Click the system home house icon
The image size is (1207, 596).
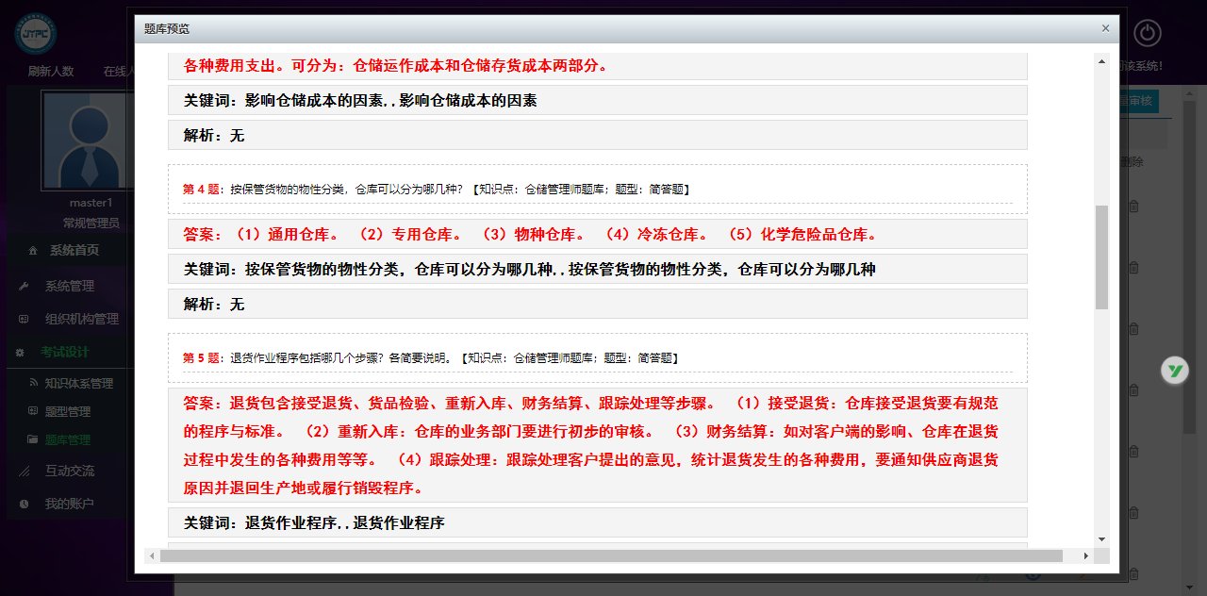pos(33,251)
